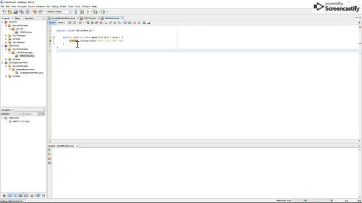Image resolution: width=362 pixels, height=203 pixels.
Task: Minimize the Projects panel group
Action: (x=44, y=19)
